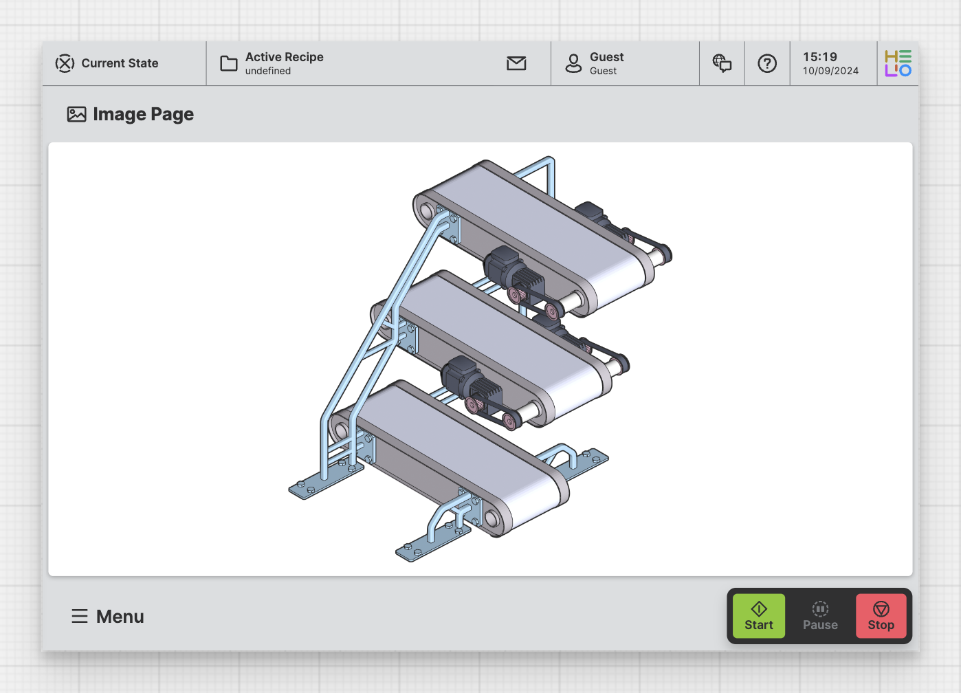Open language selection globe icon
Image resolution: width=961 pixels, height=693 pixels.
[722, 63]
